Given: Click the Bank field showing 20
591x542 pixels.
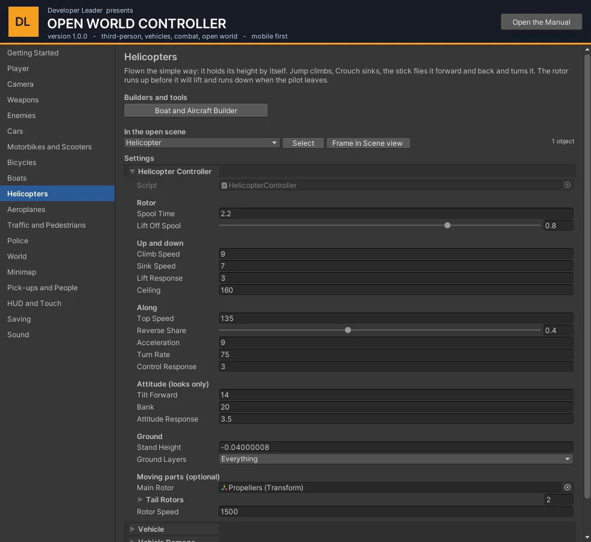Looking at the screenshot, I should [396, 406].
